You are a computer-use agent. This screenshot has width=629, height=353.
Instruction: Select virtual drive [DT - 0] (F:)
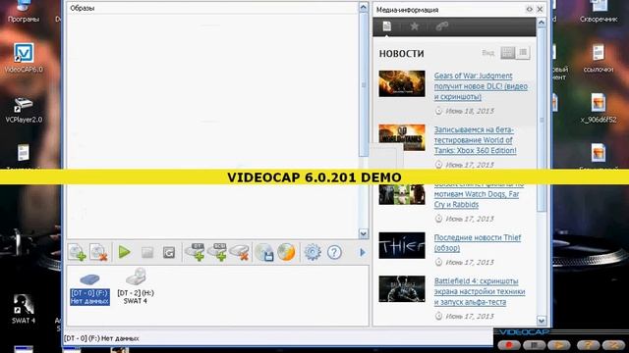(x=89, y=289)
